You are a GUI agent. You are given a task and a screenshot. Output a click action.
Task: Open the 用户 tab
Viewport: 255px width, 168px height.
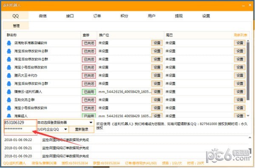pyautogui.click(x=151, y=16)
